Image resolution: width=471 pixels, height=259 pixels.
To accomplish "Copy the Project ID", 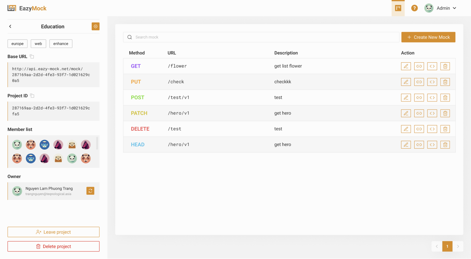I will [32, 96].
